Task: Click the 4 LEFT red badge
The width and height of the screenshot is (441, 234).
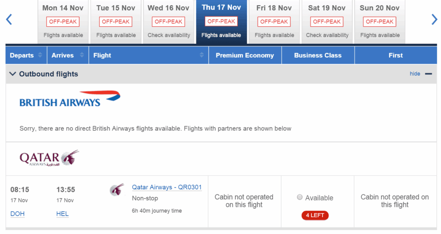Action: [x=315, y=216]
